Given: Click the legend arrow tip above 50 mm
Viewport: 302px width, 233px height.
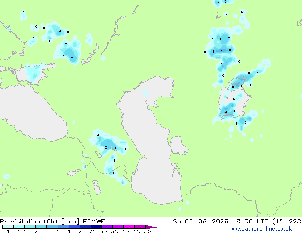Looking at the screenshot, I should pos(151,227).
